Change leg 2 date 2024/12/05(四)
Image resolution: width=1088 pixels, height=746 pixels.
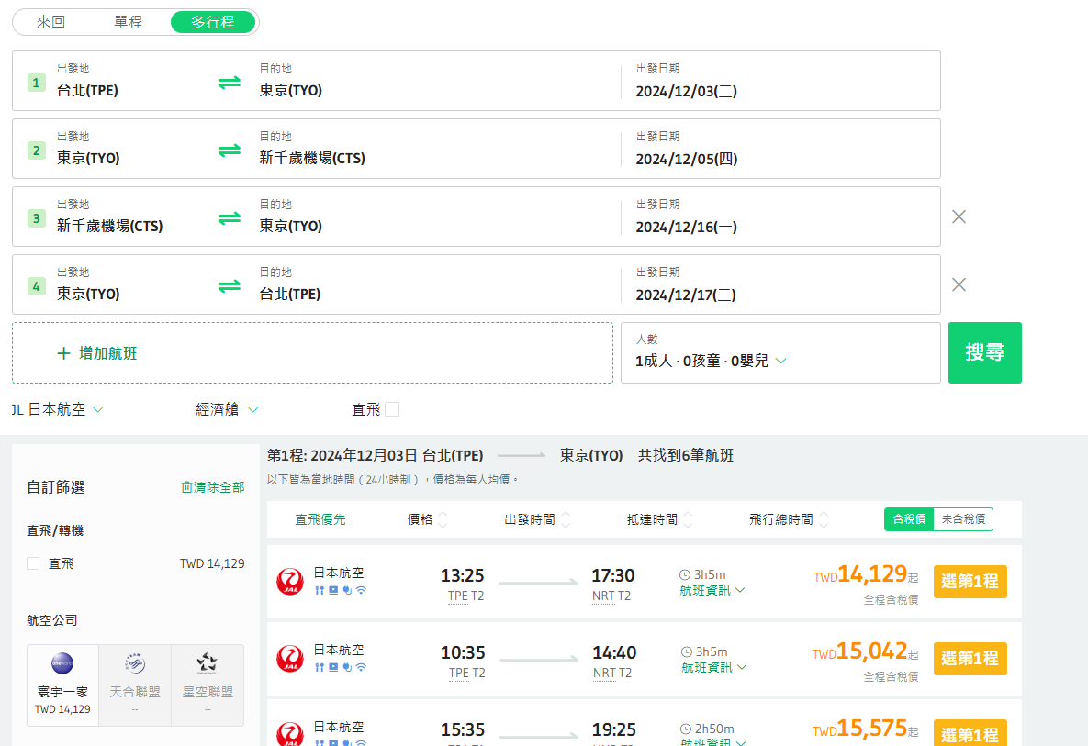coord(686,160)
